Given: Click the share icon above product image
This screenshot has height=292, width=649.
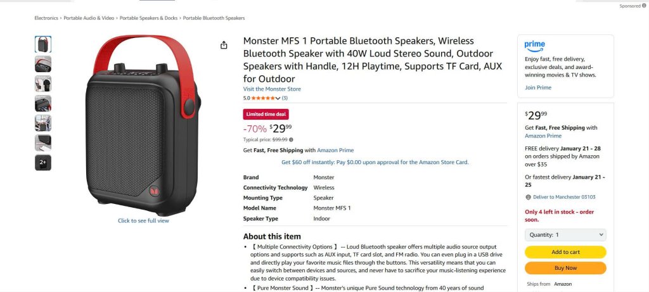Looking at the screenshot, I should point(224,45).
